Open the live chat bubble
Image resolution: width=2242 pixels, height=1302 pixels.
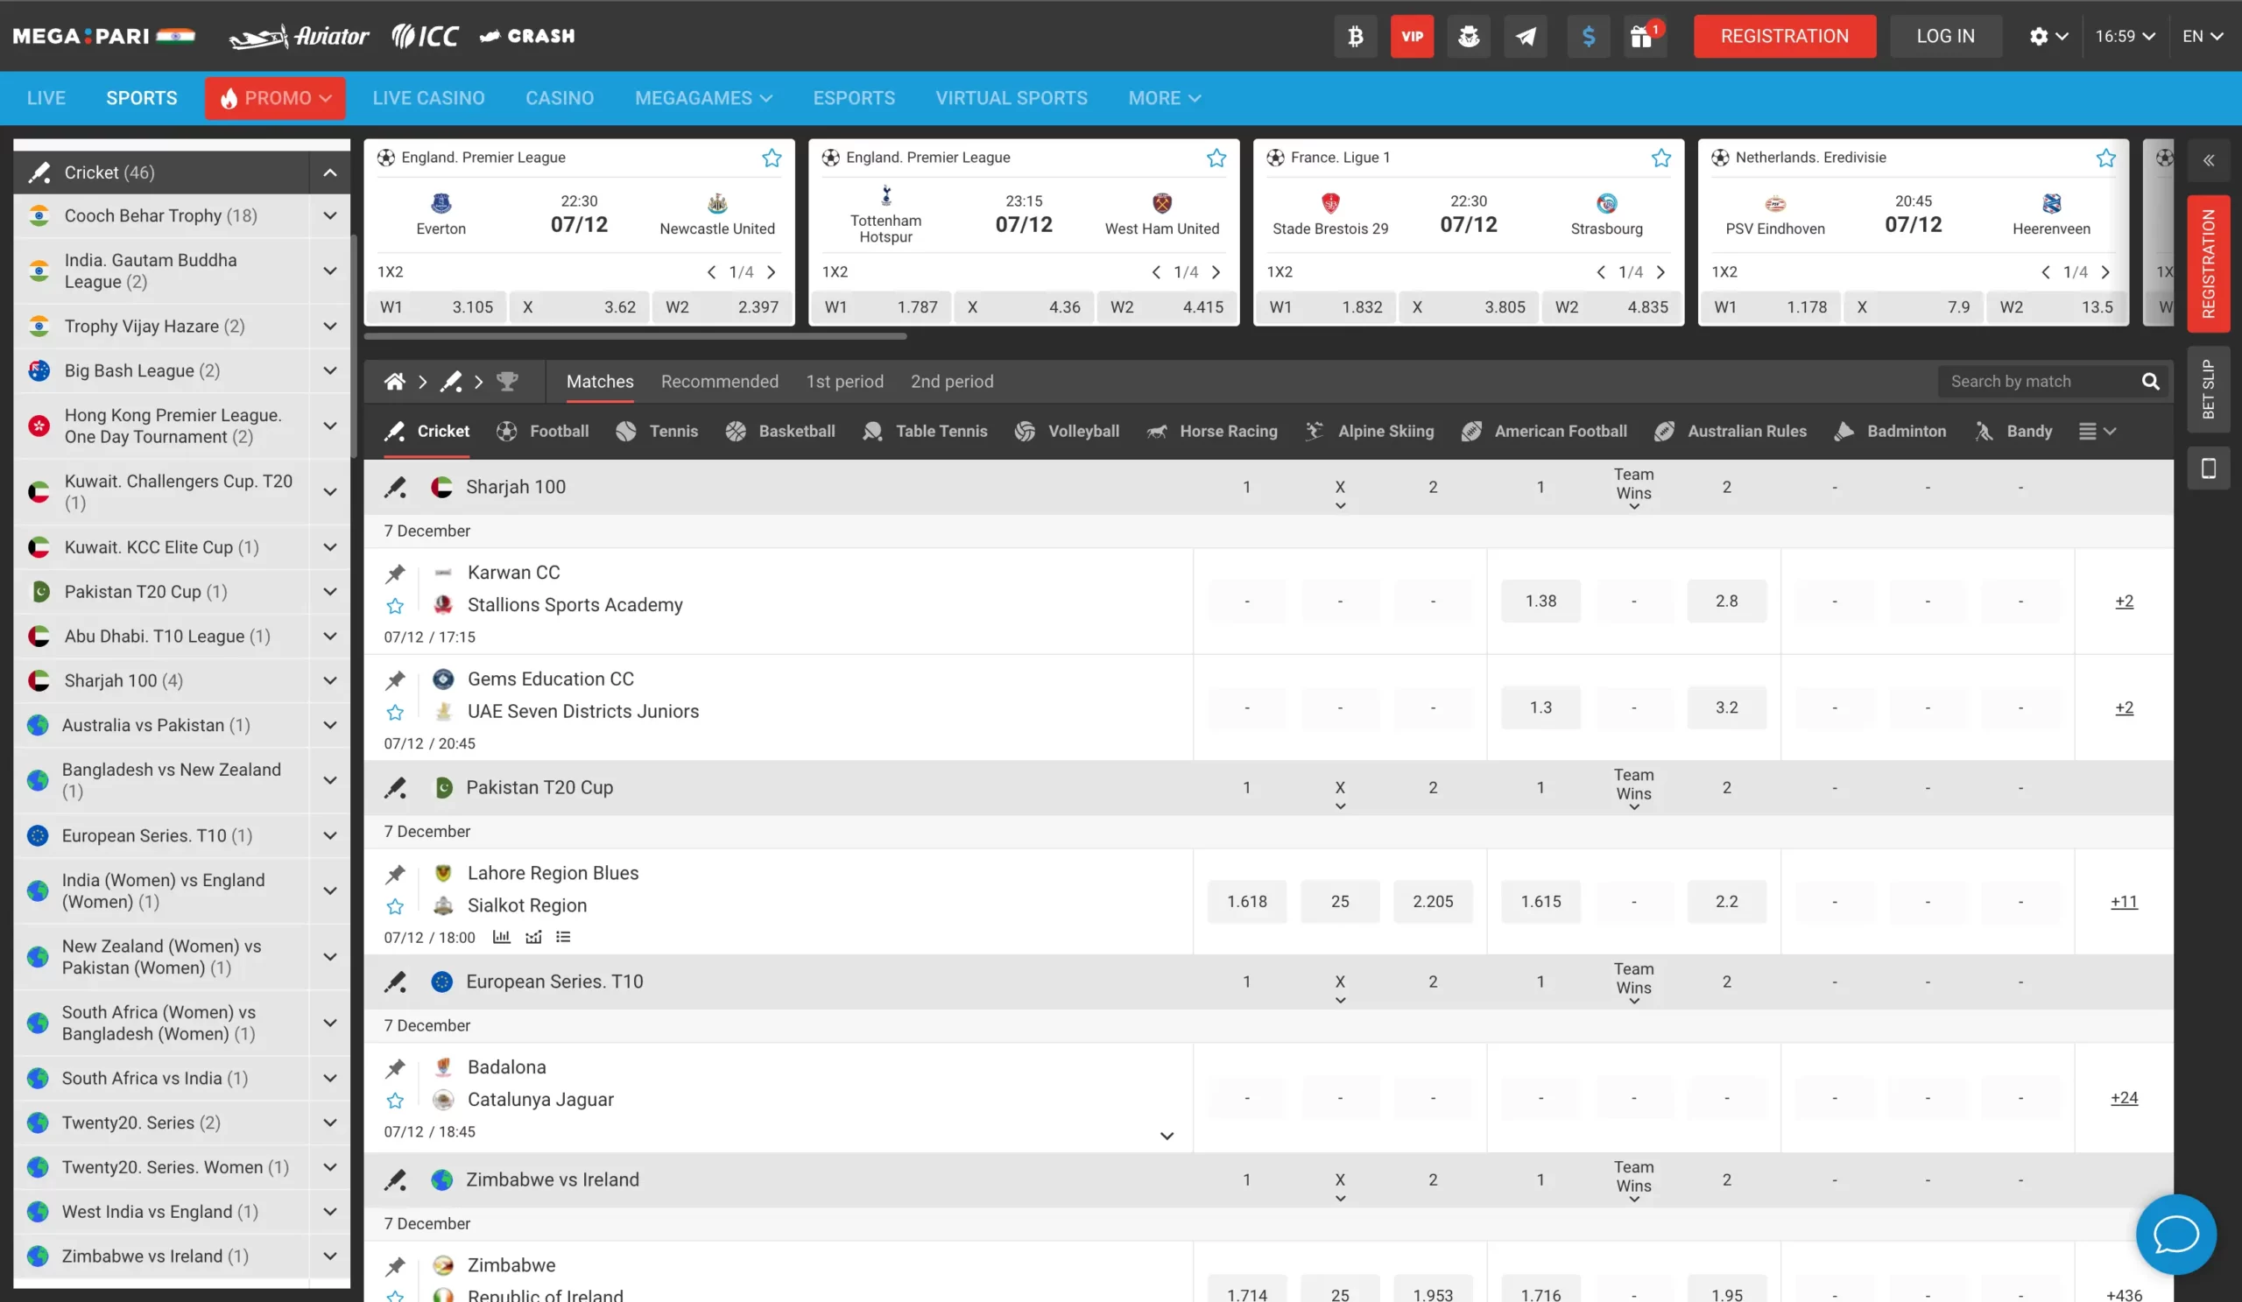[x=2176, y=1234]
